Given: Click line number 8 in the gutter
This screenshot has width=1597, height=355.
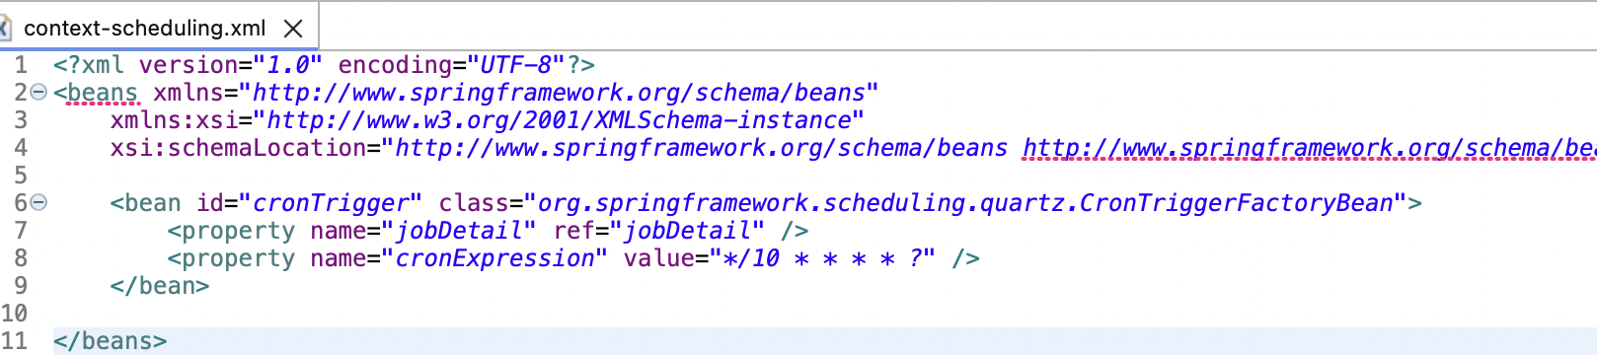Looking at the screenshot, I should pyautogui.click(x=21, y=258).
